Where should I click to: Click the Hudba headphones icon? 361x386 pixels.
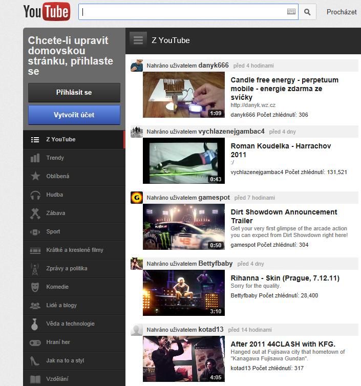coord(35,195)
